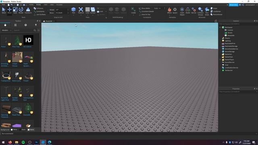Open Windows Start menu

point(3,142)
